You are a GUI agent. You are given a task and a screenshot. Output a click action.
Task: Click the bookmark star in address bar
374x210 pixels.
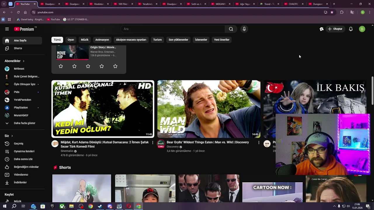[x=332, y=12]
